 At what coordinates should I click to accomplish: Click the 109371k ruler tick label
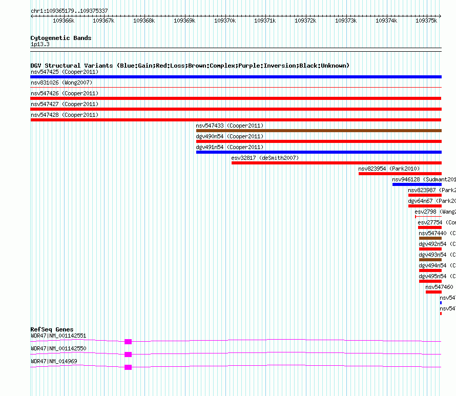pyautogui.click(x=265, y=20)
